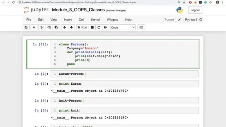
Task: Click the 'pass' code line
Action: [x=71, y=64]
